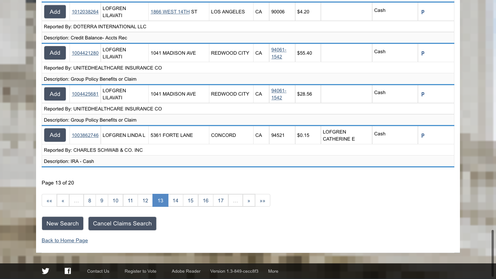Go to results page 9
The height and width of the screenshot is (279, 496).
[x=102, y=201]
